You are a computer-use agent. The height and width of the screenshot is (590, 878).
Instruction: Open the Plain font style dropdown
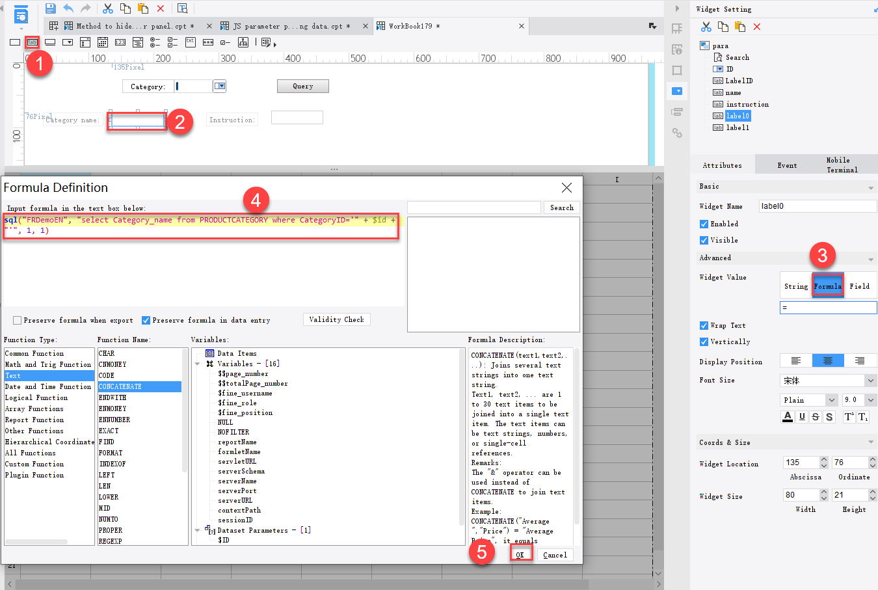pyautogui.click(x=831, y=400)
